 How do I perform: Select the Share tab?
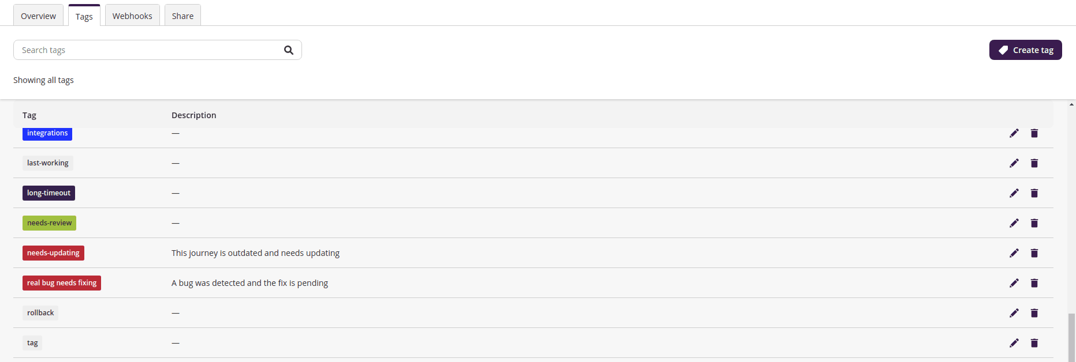tap(183, 16)
